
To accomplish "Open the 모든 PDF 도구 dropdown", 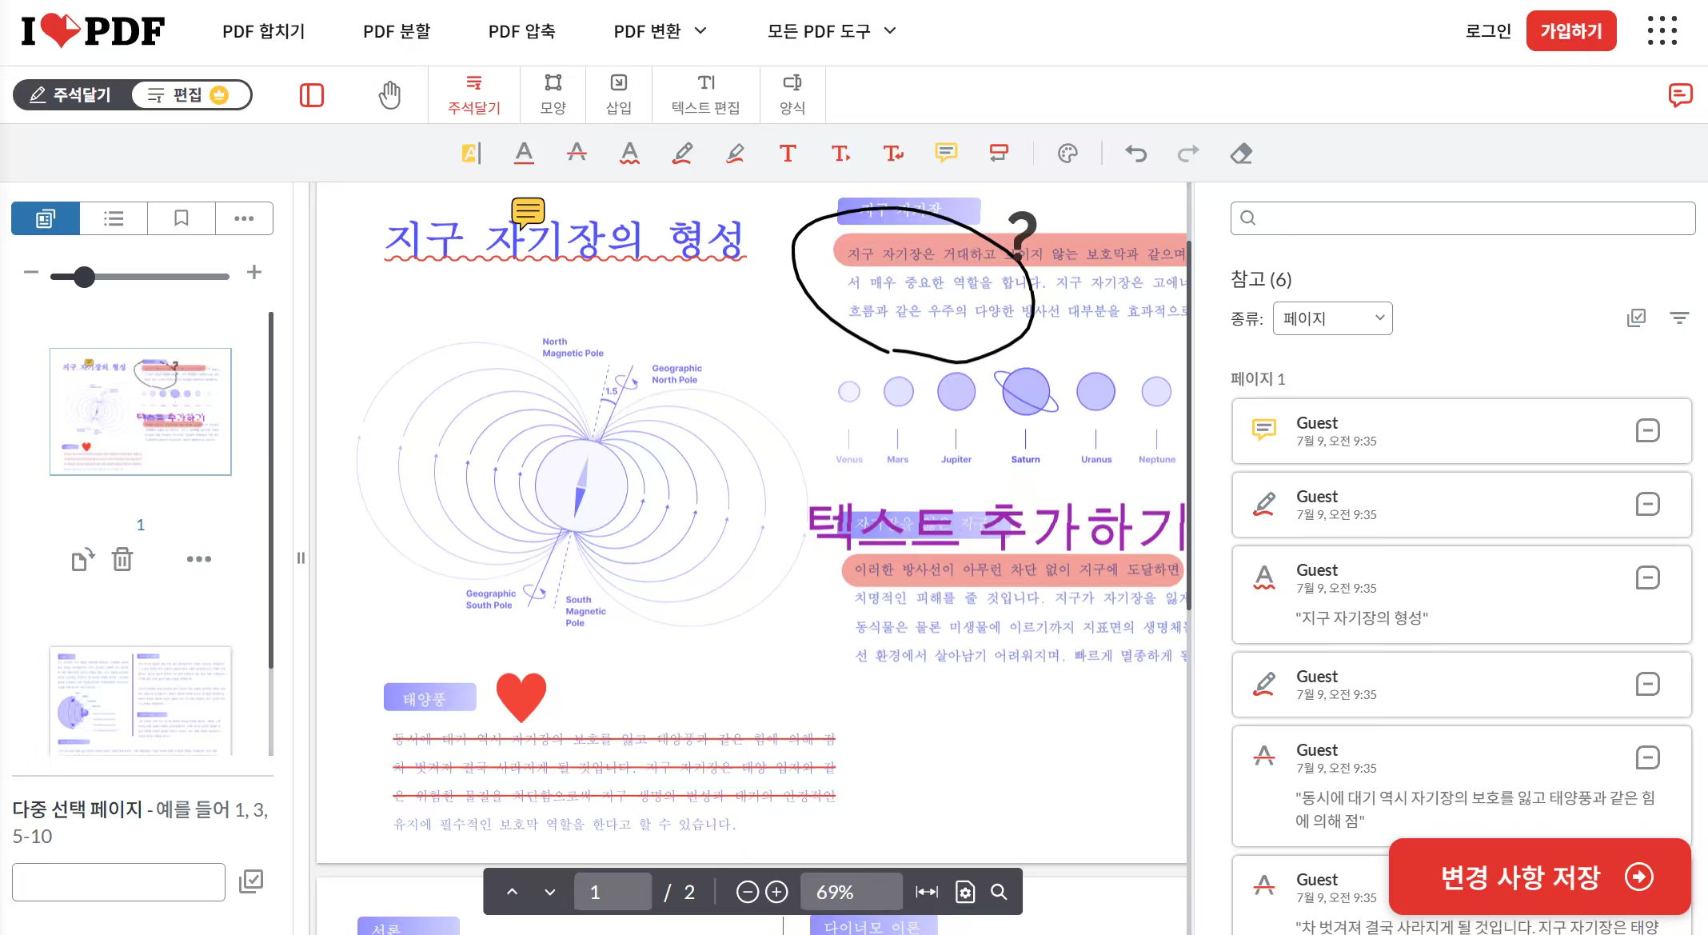I will pyautogui.click(x=832, y=31).
